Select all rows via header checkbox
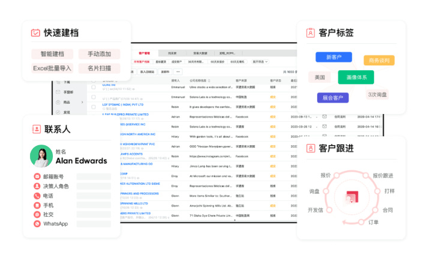430x255 pixels. 94,80
